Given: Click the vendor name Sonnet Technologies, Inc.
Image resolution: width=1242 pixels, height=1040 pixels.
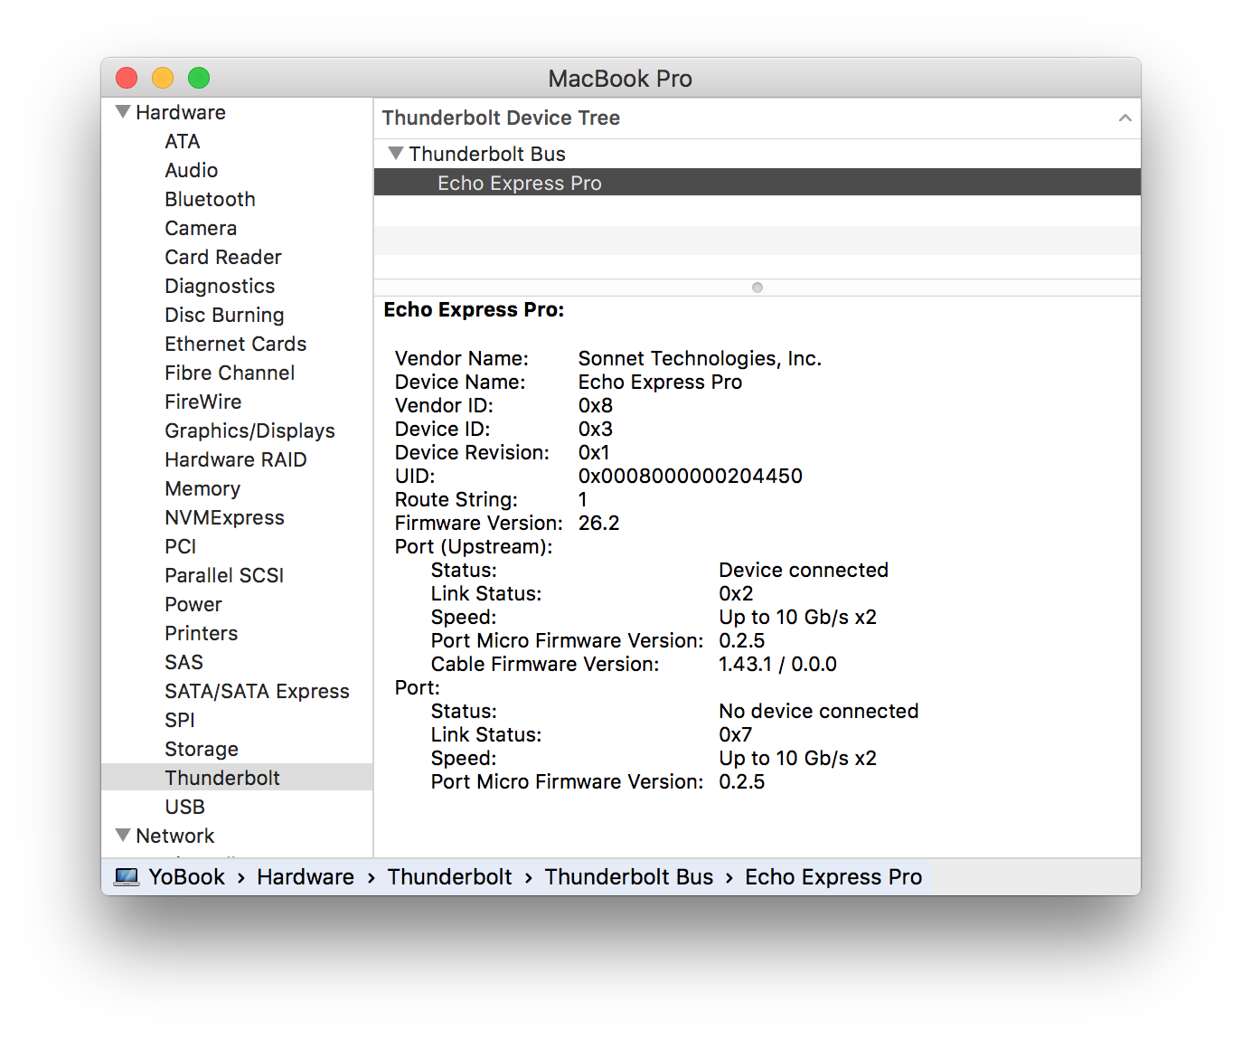Looking at the screenshot, I should (700, 358).
